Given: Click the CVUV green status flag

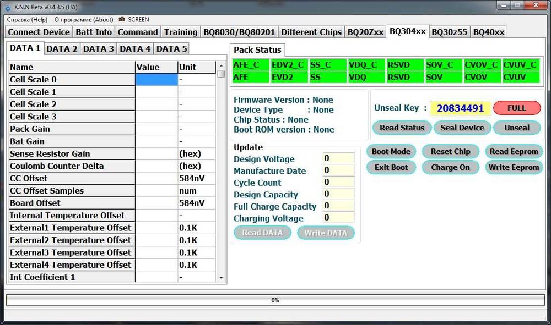Looking at the screenshot, I should (521, 77).
